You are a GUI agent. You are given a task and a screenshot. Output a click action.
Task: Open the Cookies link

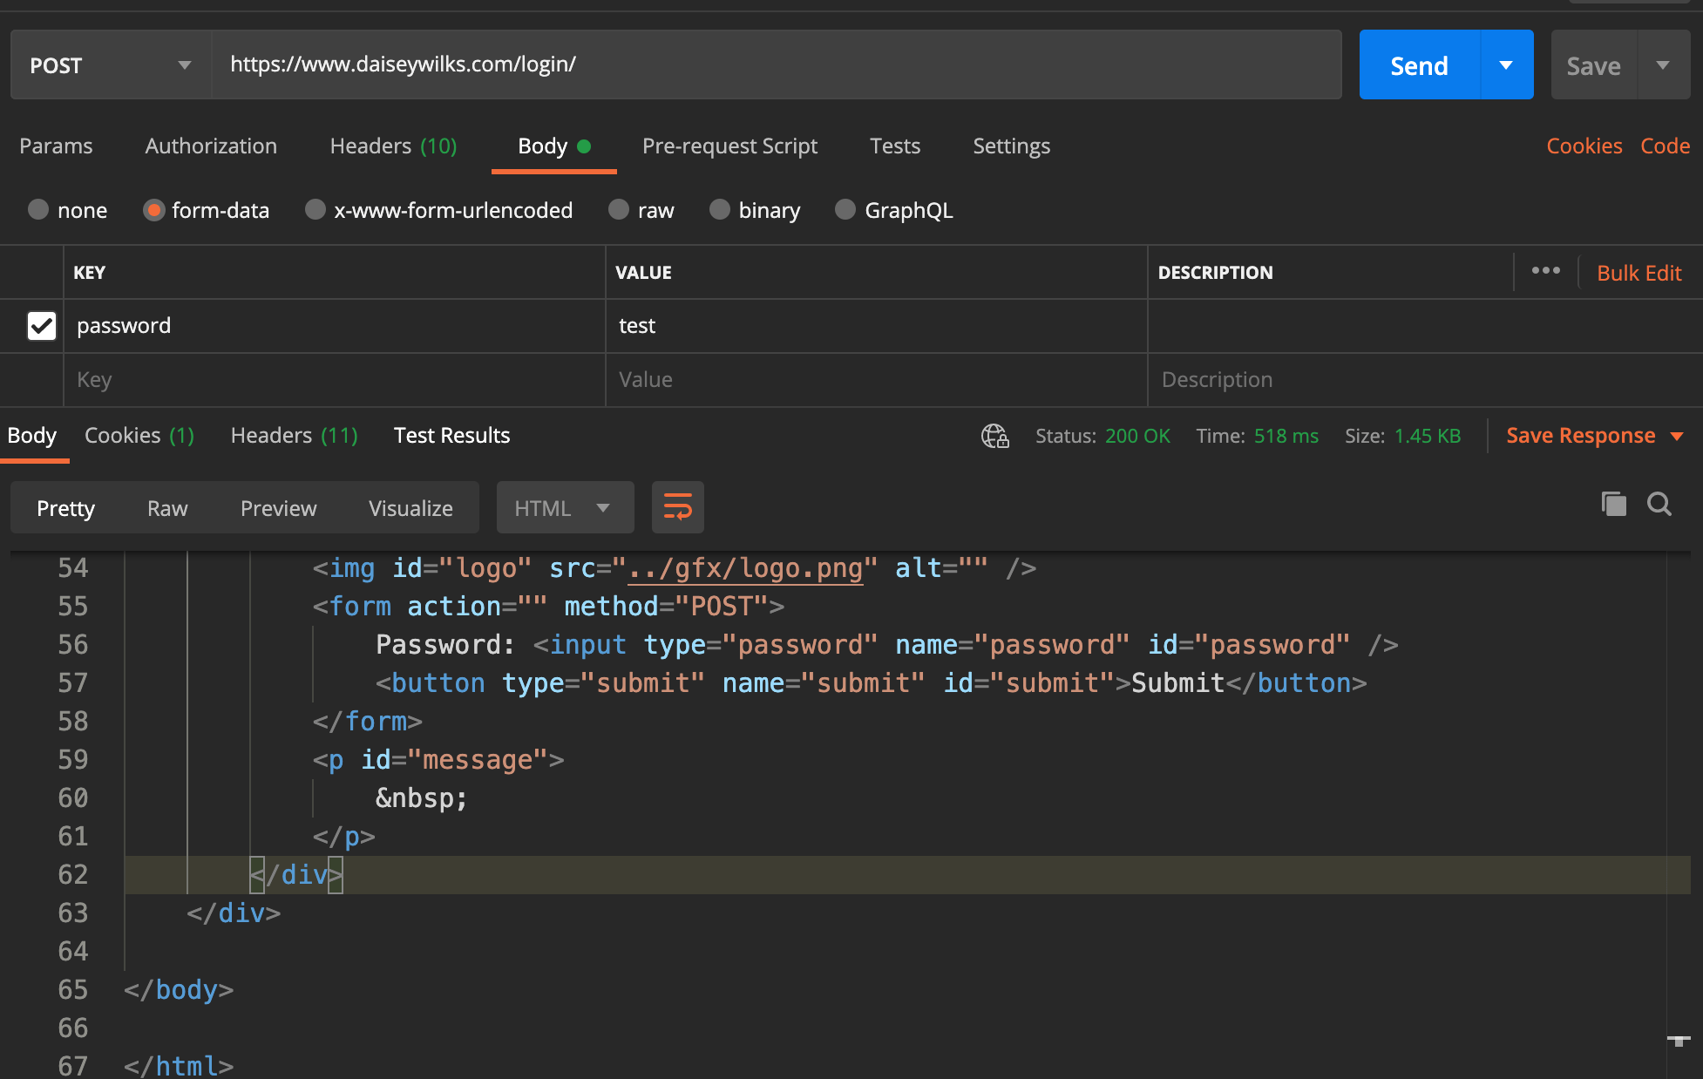click(1584, 146)
